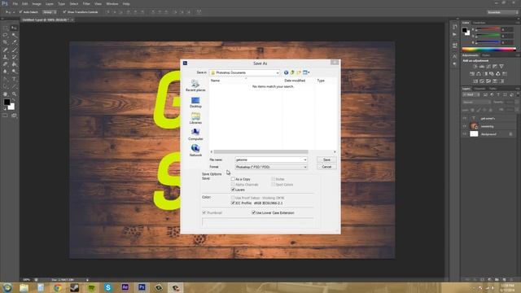
Task: Select the Paint Bucket tool
Action: point(14,64)
